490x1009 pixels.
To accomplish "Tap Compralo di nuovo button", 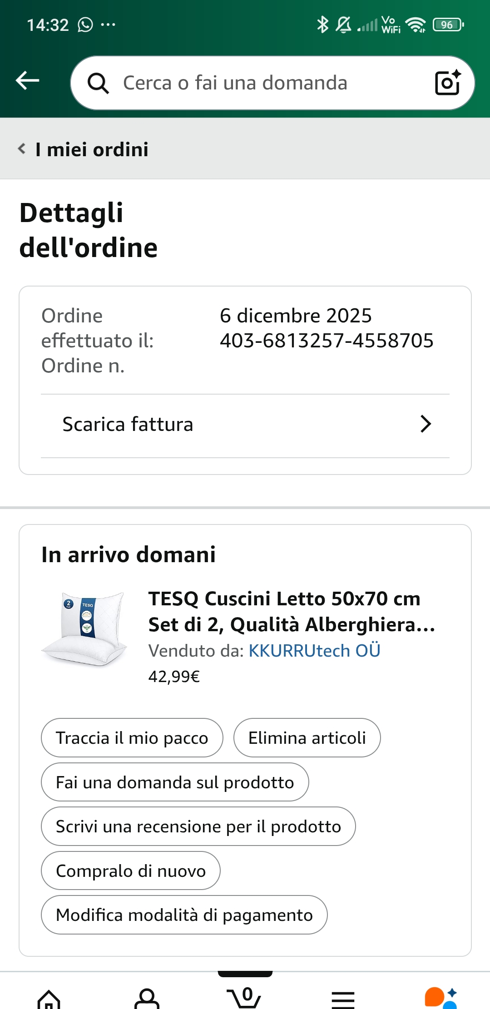I will point(131,871).
